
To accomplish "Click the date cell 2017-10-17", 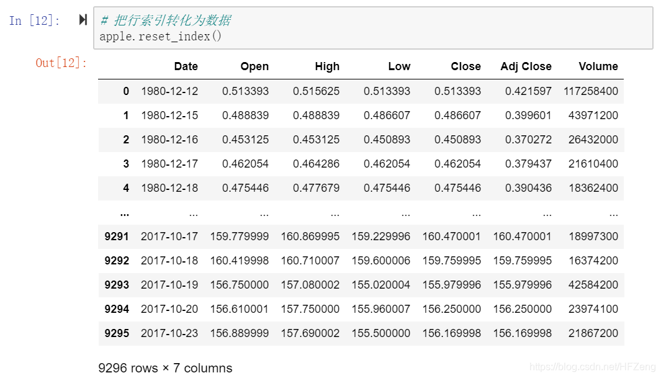I will (169, 236).
